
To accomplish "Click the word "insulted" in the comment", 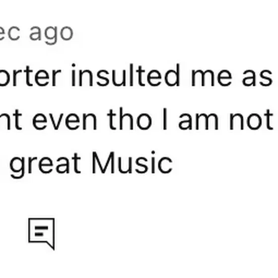I will click(126, 75).
